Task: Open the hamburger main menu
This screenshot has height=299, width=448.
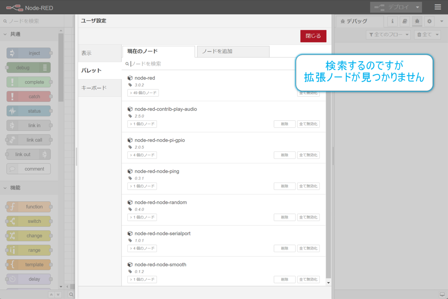Action: pyautogui.click(x=438, y=7)
